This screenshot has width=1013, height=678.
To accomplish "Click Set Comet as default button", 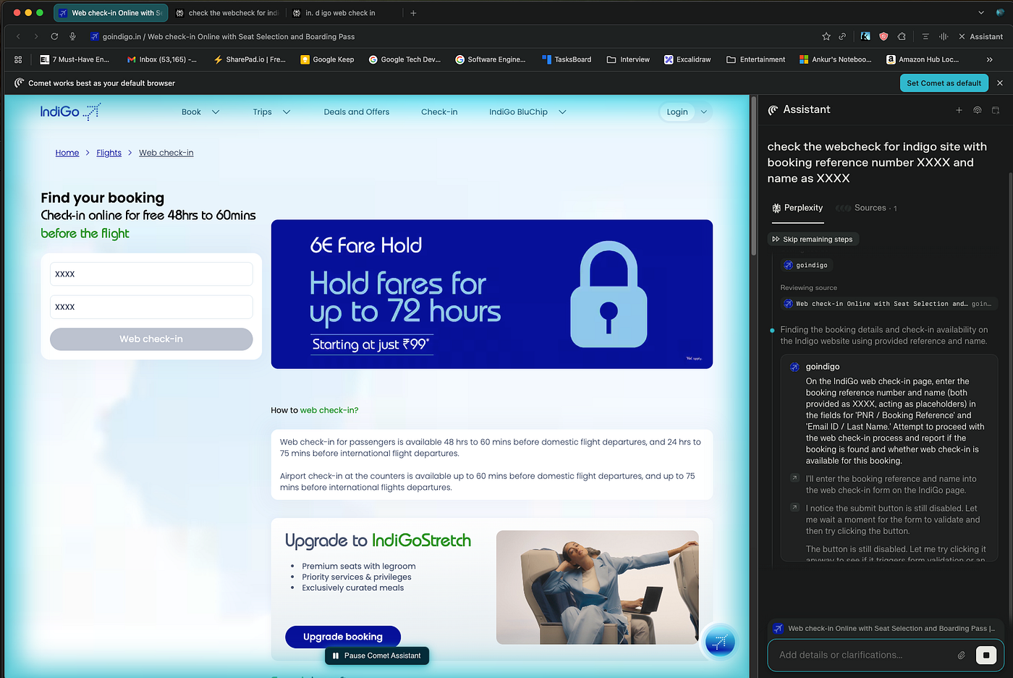I will click(944, 83).
